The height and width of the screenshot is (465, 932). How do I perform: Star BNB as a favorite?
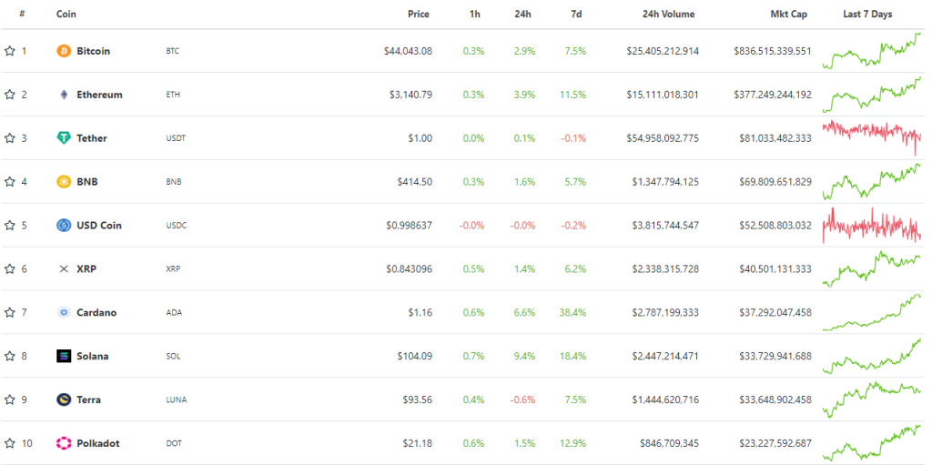[x=9, y=182]
